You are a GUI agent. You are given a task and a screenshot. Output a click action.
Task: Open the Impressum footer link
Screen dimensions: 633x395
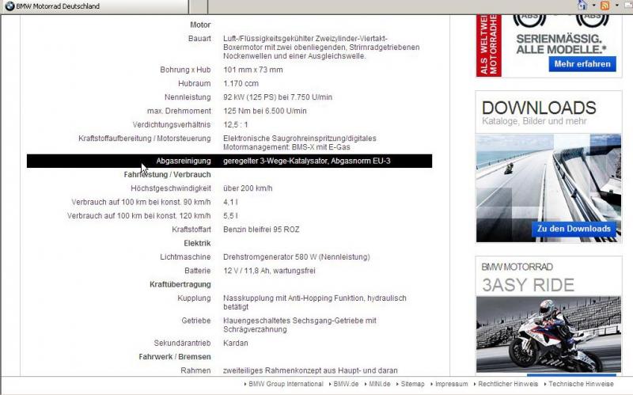click(451, 384)
